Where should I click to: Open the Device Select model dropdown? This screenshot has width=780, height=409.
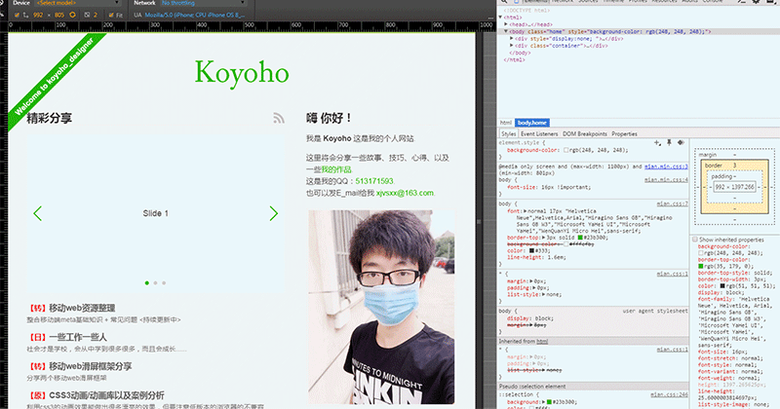tap(77, 3)
